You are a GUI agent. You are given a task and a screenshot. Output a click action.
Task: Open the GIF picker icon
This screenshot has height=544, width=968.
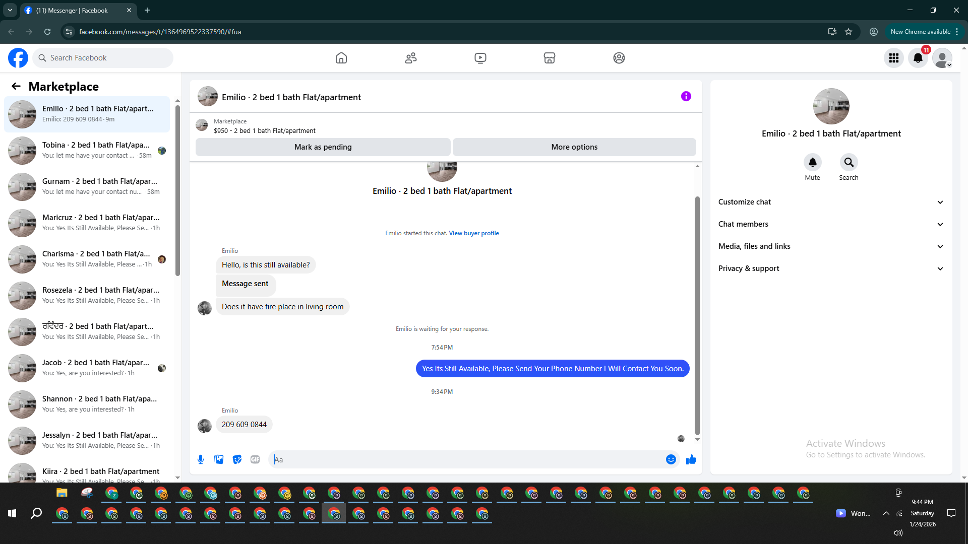coord(255,459)
